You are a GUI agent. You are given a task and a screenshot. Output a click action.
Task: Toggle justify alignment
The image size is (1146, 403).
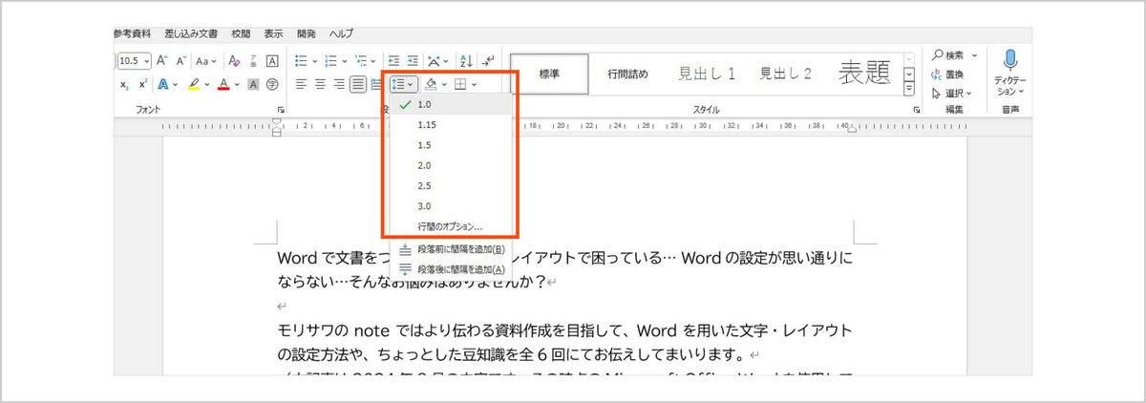tap(358, 84)
